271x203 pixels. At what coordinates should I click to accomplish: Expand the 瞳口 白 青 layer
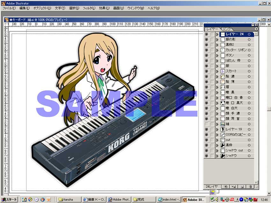217,98
